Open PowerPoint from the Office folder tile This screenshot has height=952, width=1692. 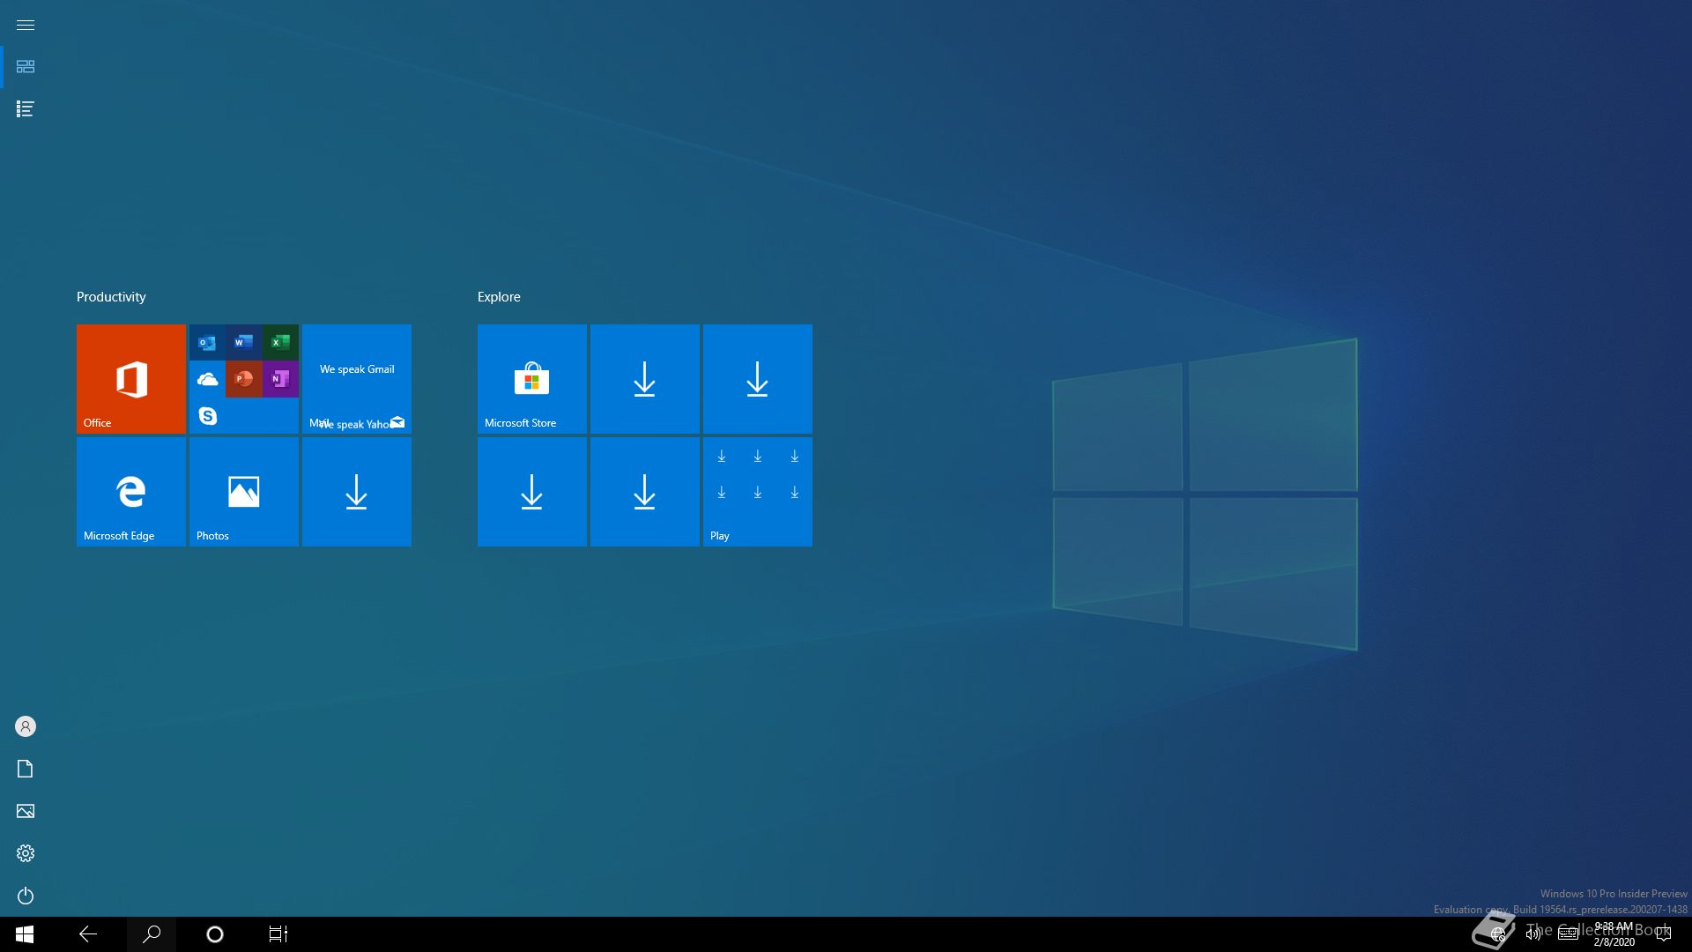click(243, 379)
